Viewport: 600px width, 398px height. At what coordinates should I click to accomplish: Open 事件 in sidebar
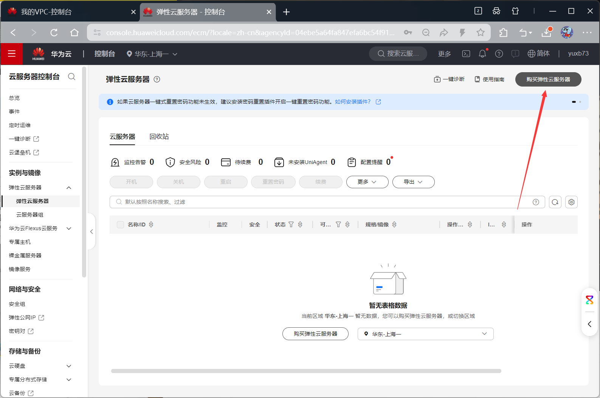[x=14, y=112]
